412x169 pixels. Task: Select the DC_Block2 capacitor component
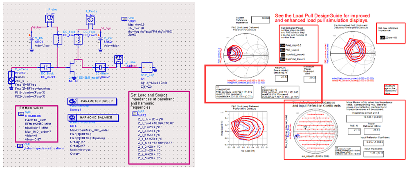pyautogui.click(x=101, y=67)
